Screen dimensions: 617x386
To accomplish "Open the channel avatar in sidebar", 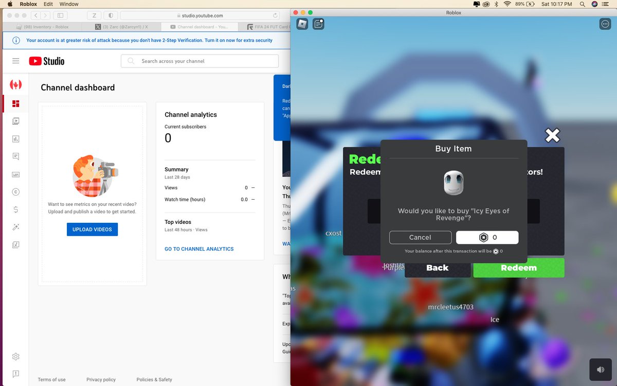I will [16, 84].
